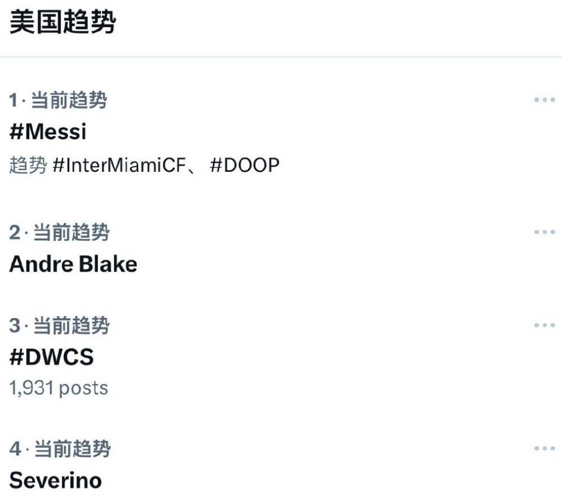Click the 当前趋势 label above Andre Blake
This screenshot has height=498, width=562.
(71, 232)
